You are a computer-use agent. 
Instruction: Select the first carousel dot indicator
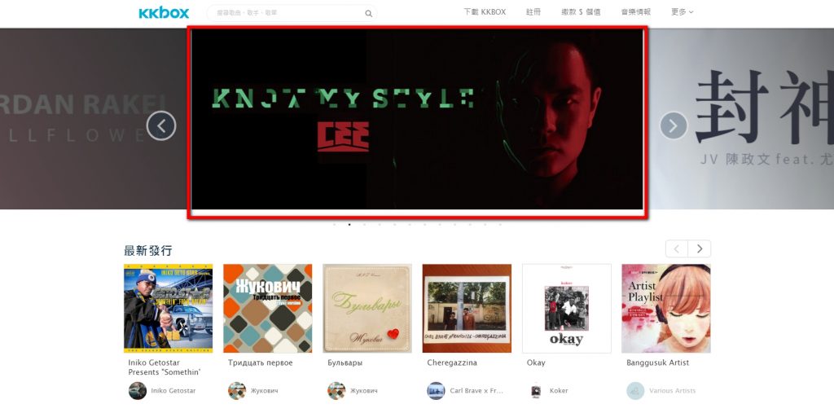coord(335,225)
